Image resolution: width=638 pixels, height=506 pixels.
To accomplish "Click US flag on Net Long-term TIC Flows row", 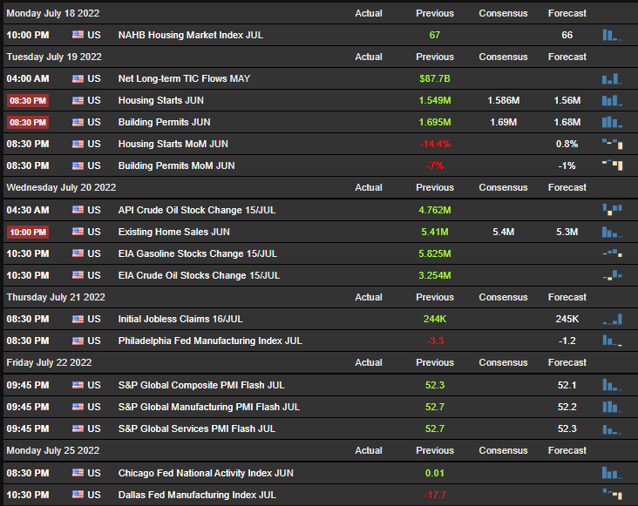I will [x=78, y=78].
